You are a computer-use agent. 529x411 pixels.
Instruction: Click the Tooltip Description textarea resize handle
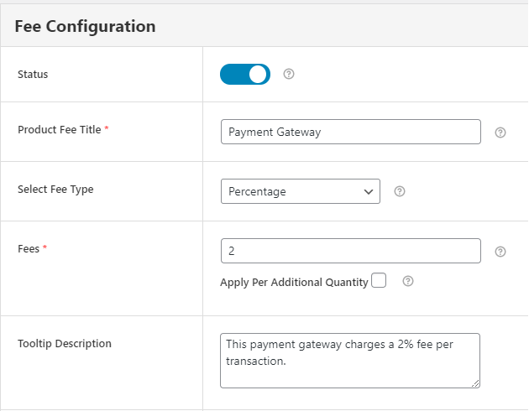click(475, 383)
